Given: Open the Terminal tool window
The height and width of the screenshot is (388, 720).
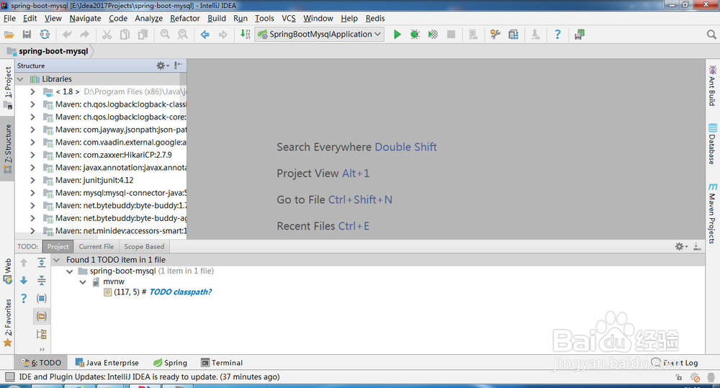Looking at the screenshot, I should pos(222,363).
